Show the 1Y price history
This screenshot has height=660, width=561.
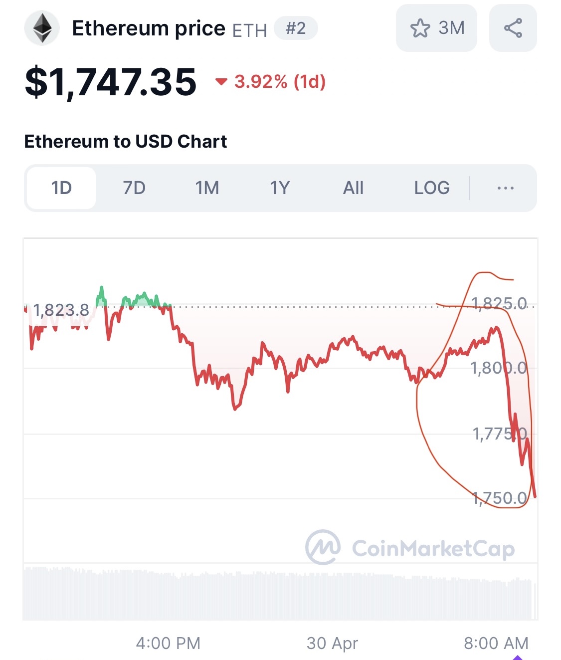pyautogui.click(x=280, y=188)
